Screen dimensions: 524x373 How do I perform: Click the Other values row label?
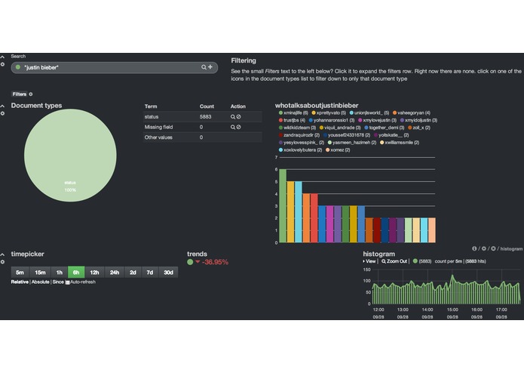coord(158,137)
